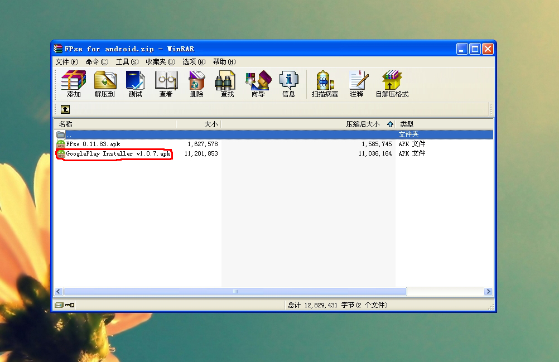This screenshot has height=362, width=559.
Task: Select the parent folder ".." icon
Action: 61,134
